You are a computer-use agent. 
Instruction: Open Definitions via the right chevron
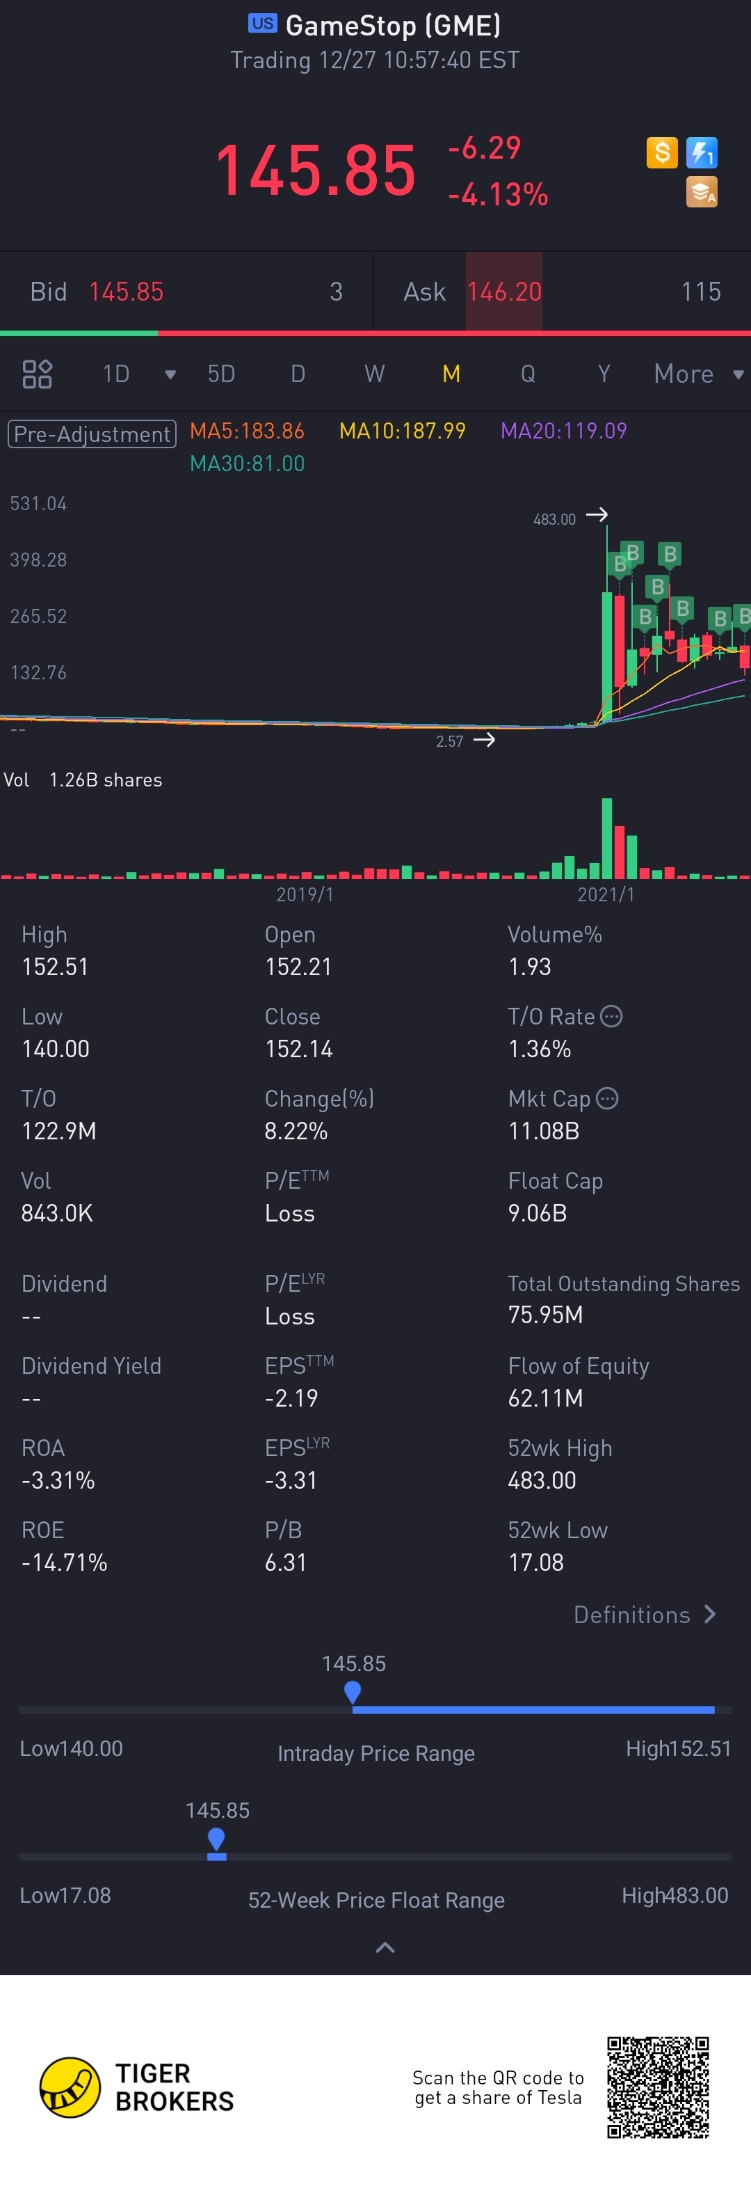coord(709,1614)
